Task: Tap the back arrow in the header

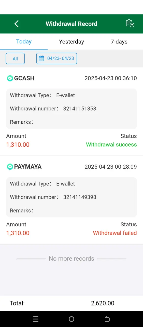Action: pyautogui.click(x=17, y=24)
